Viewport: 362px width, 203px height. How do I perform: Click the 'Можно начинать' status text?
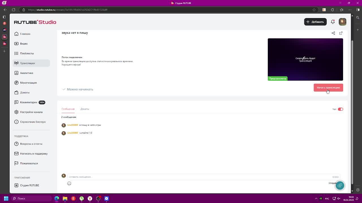tap(80, 89)
